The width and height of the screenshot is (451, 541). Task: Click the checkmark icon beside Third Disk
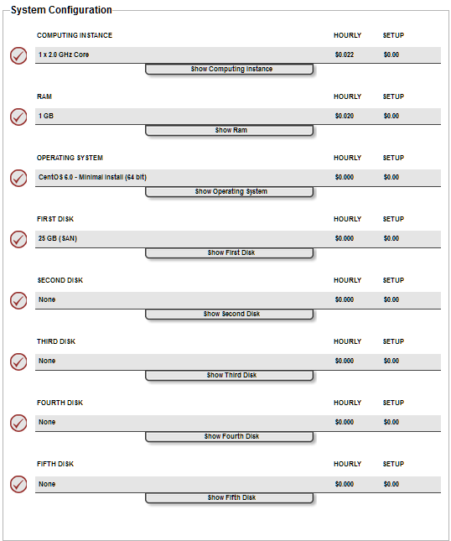(x=18, y=362)
